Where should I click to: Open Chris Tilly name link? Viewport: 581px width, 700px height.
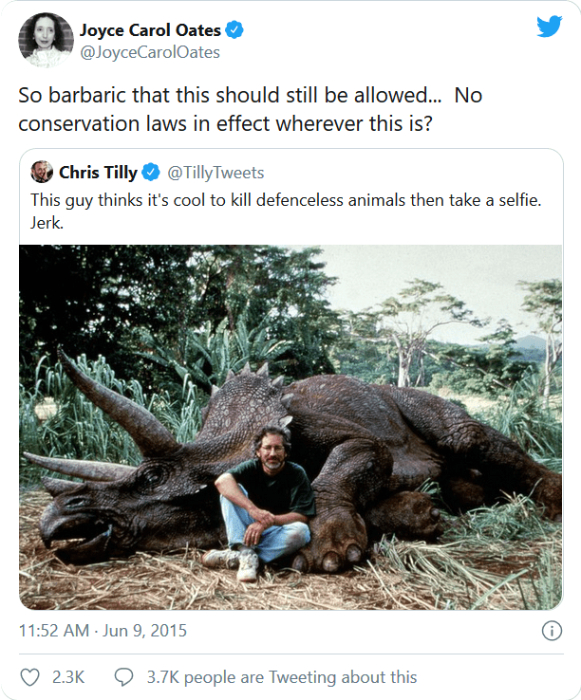click(98, 173)
